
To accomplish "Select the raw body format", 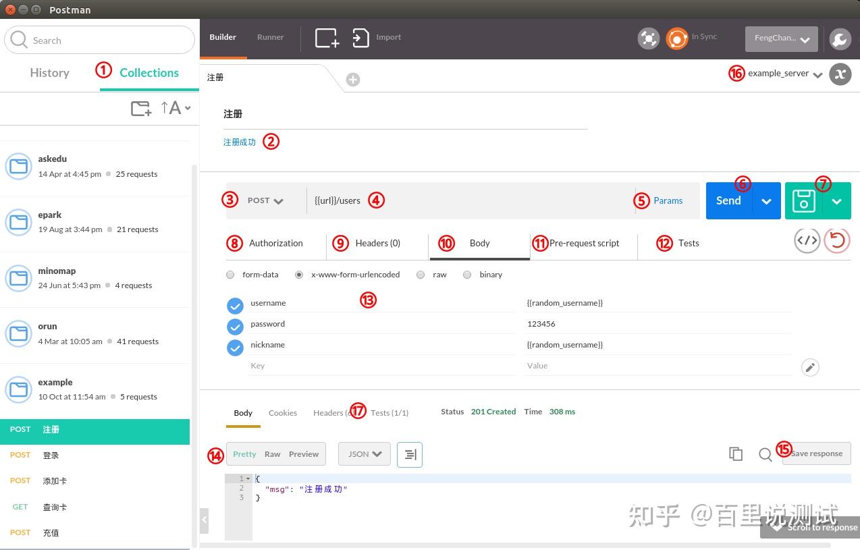I will [421, 275].
